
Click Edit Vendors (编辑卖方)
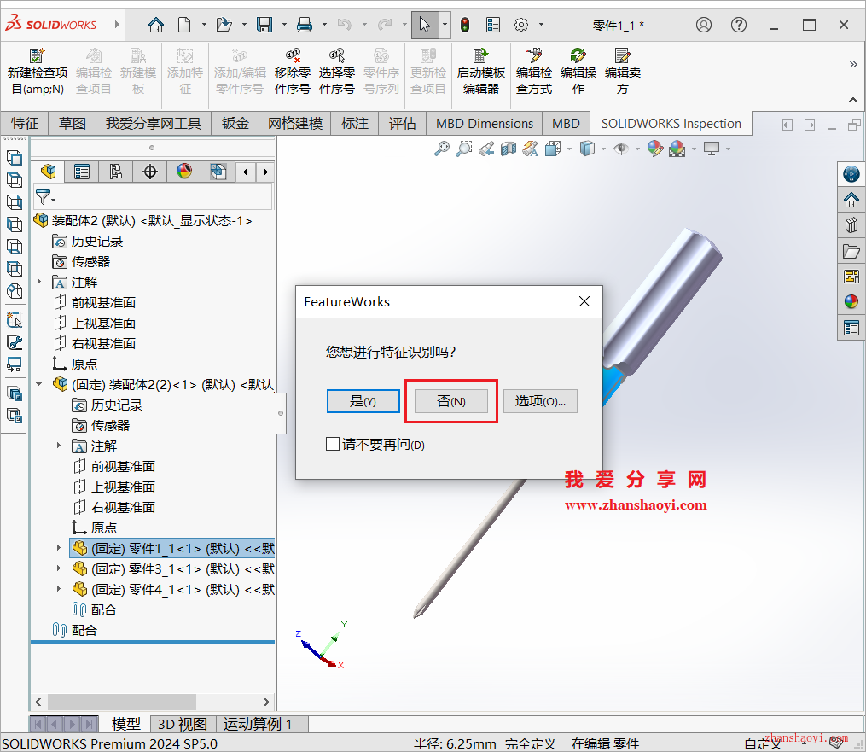tap(623, 72)
